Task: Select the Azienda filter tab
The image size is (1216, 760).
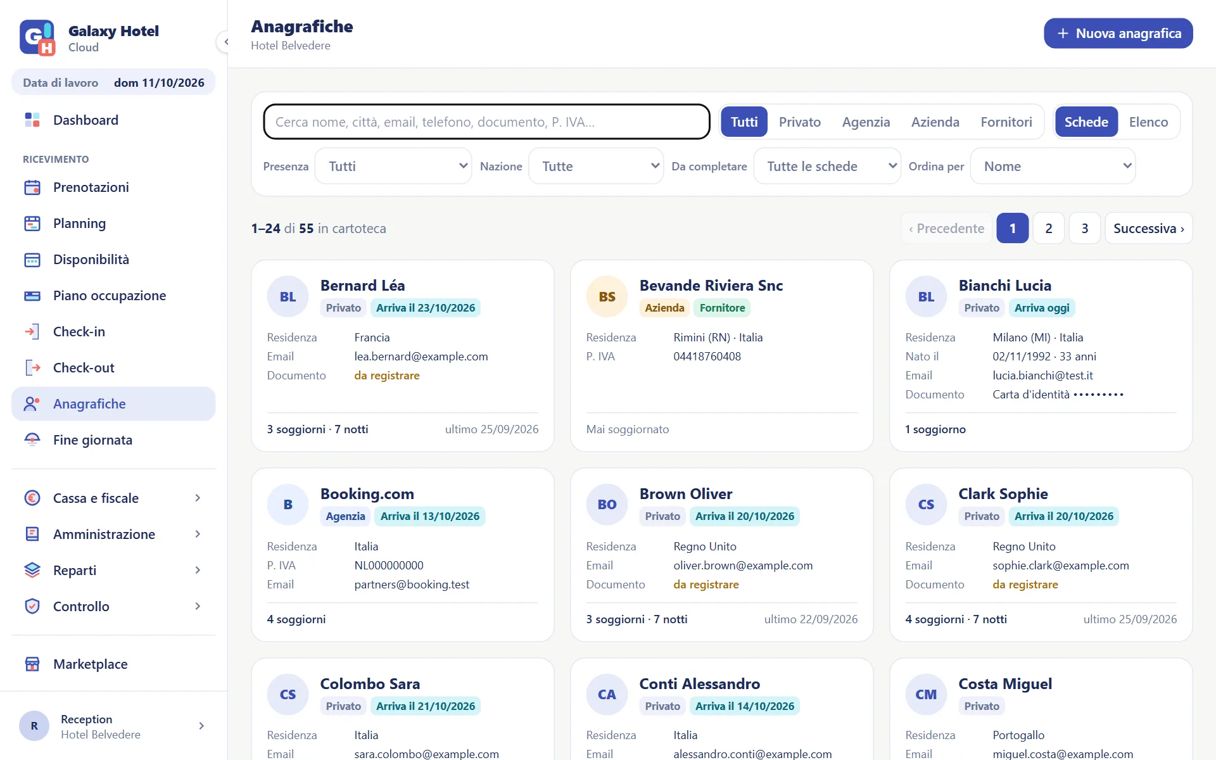Action: 935,122
